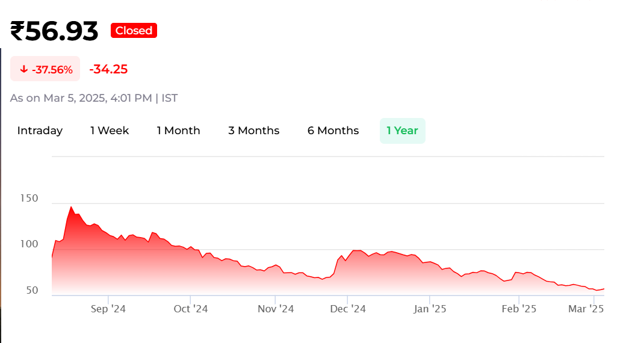
Task: Click the red Closed market status badge
Action: tap(134, 31)
